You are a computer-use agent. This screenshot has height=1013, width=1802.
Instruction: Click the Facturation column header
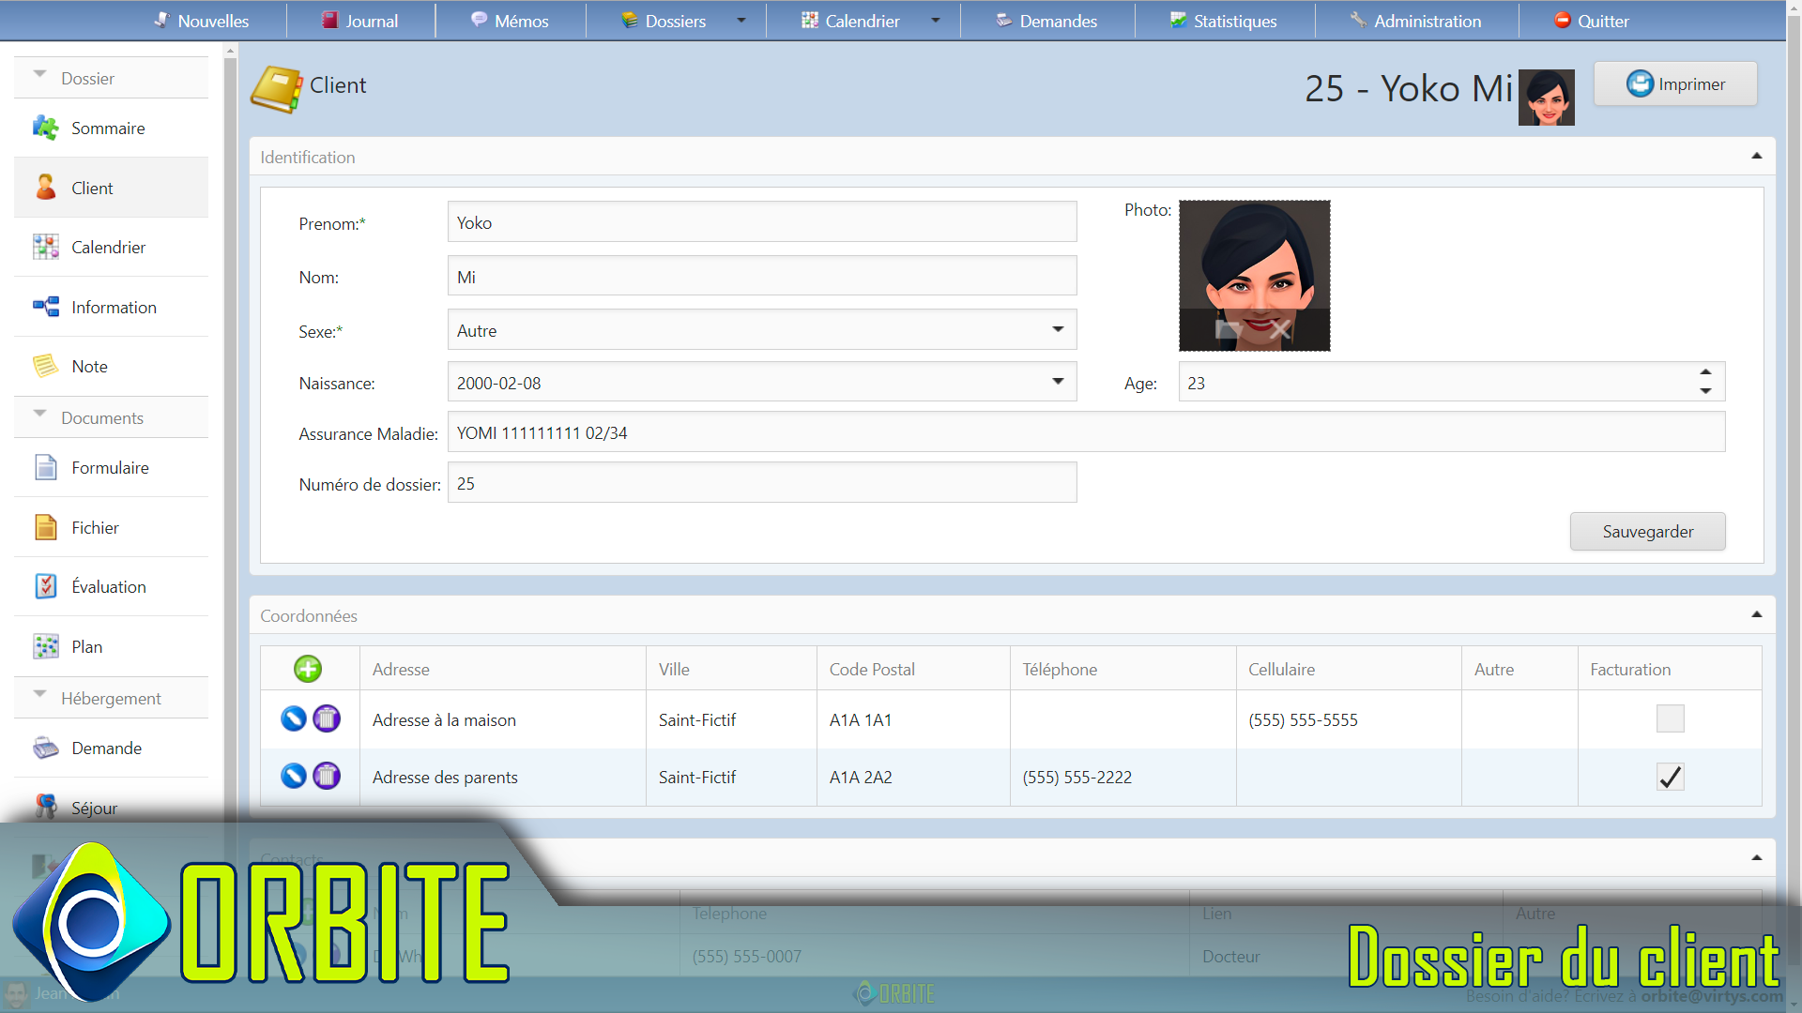tap(1670, 669)
